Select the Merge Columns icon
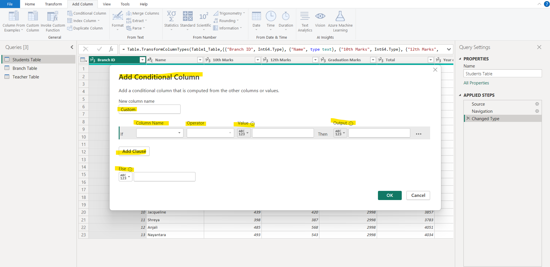550x267 pixels. click(x=129, y=13)
